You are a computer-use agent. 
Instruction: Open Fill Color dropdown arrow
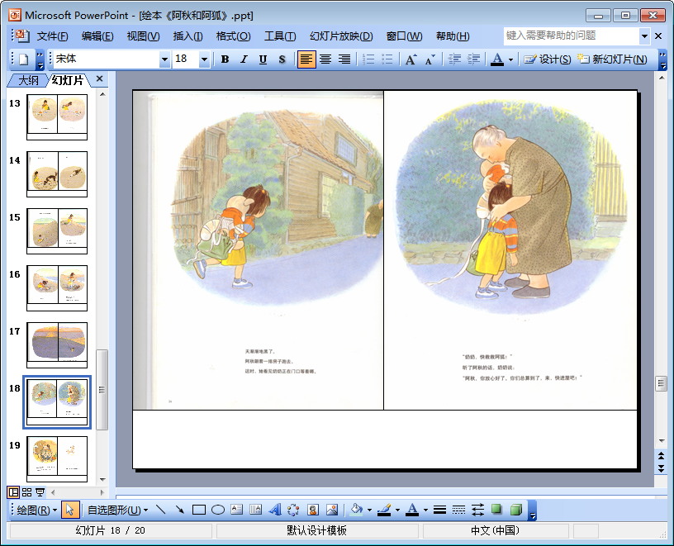pos(370,510)
